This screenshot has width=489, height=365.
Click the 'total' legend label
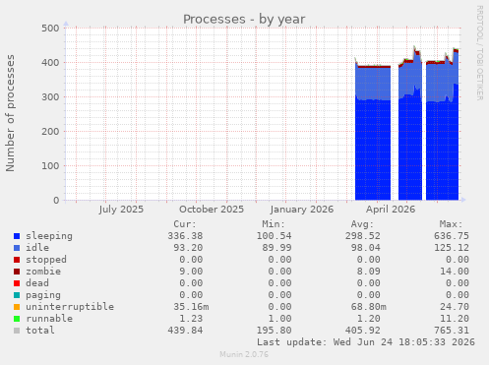point(40,331)
